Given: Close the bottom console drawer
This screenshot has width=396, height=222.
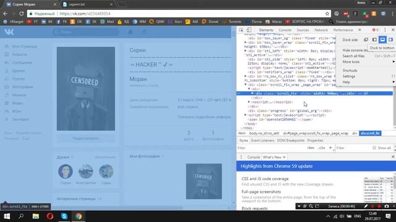Looking at the screenshot, I should [393, 157].
